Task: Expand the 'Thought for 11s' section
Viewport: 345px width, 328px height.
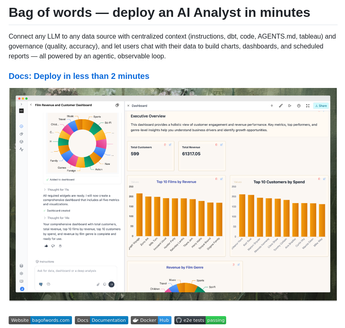Action: pos(58,189)
